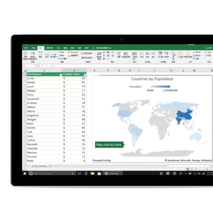213x213 pixels.
Task: Open the Participant column filter dropdown
Action: (61, 75)
